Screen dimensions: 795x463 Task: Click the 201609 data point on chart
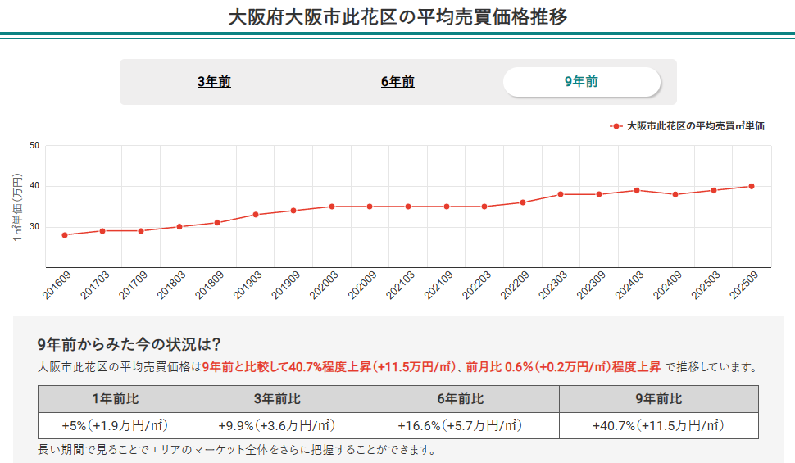[65, 235]
